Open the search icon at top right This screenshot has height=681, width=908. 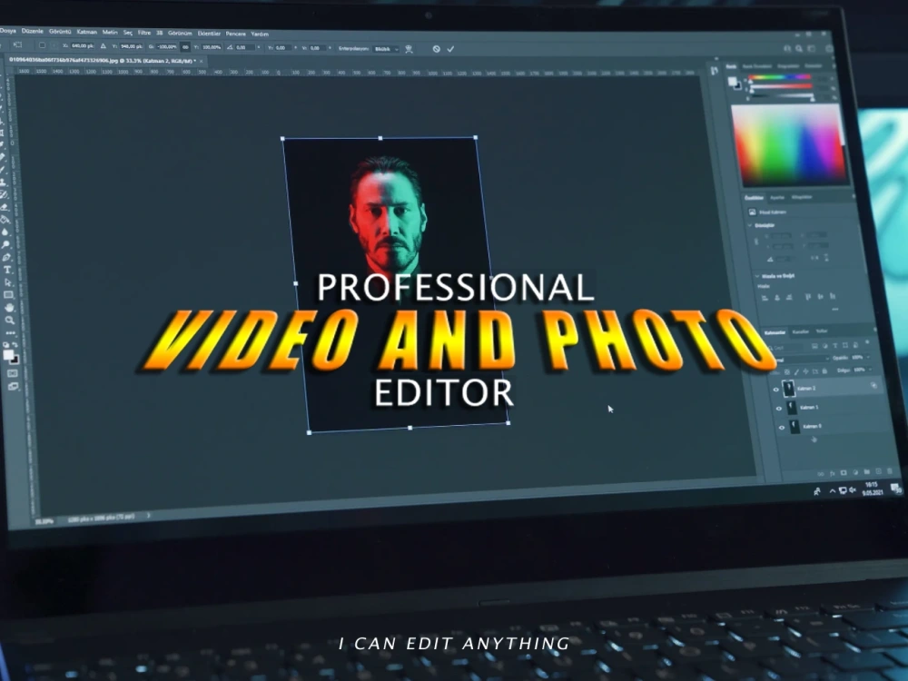799,49
